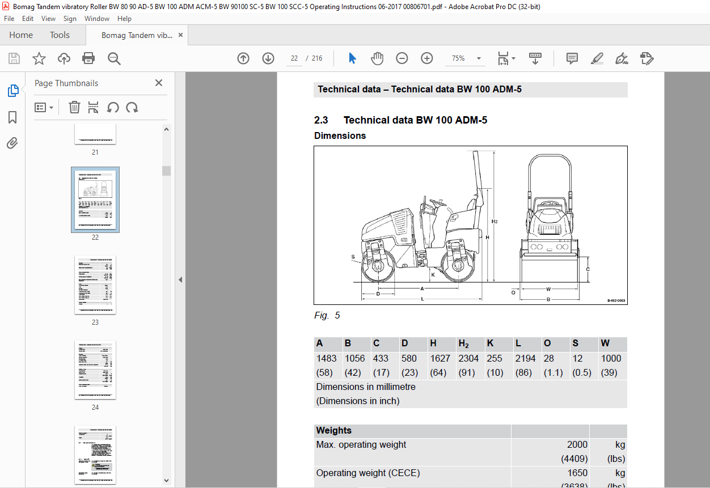
Task: Click the page number input field
Action: coord(294,58)
